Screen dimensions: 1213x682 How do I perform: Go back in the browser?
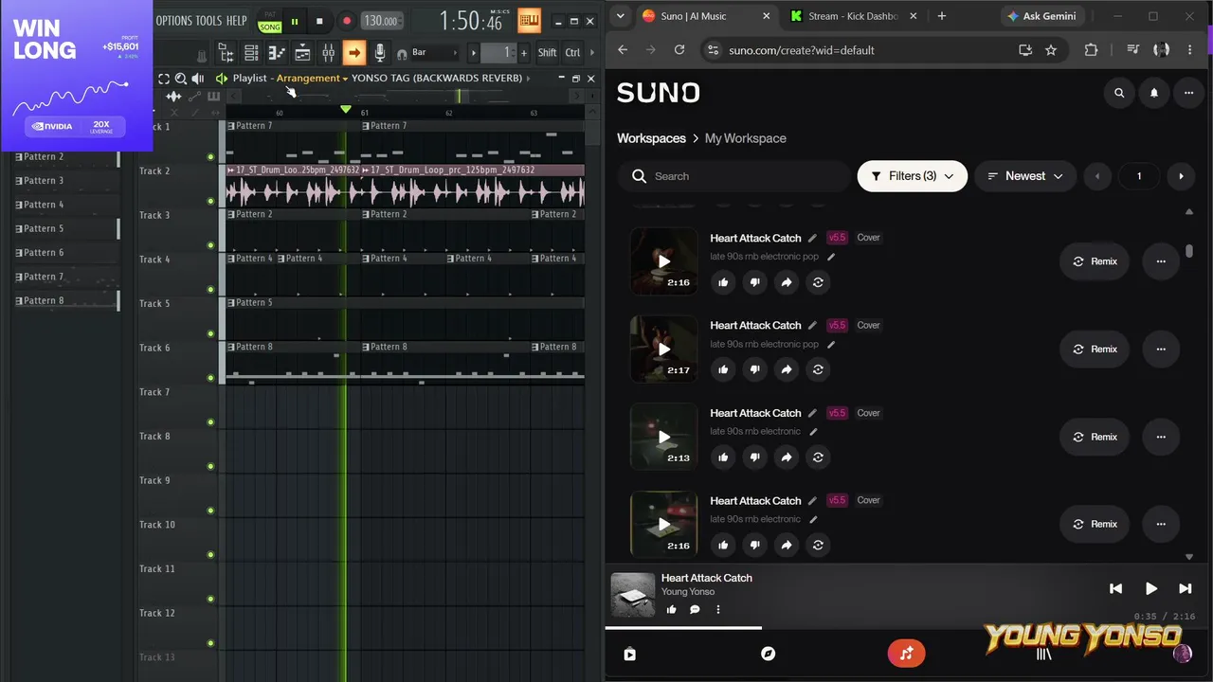pos(623,50)
